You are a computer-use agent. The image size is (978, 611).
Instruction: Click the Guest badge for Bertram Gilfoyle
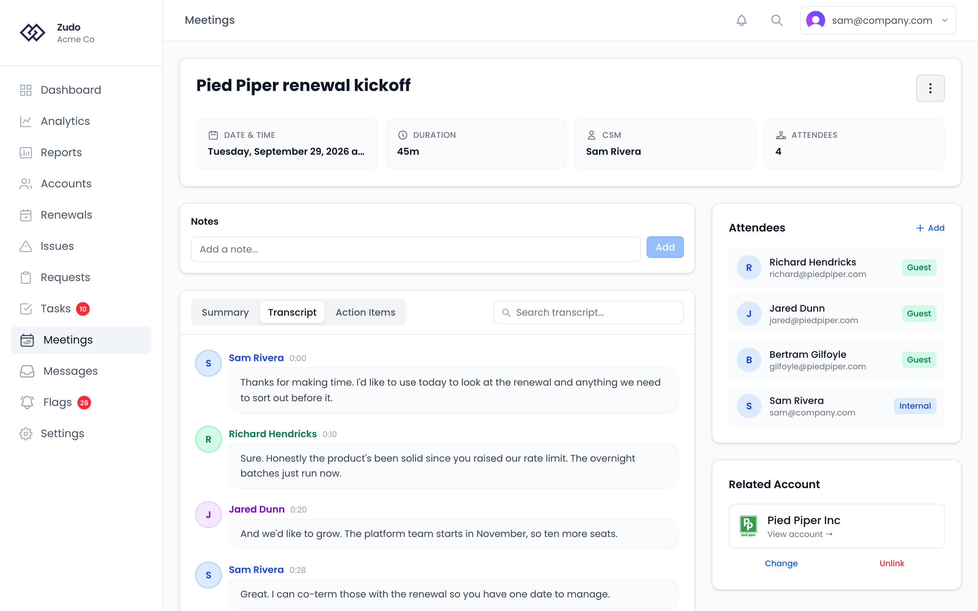pyautogui.click(x=919, y=360)
